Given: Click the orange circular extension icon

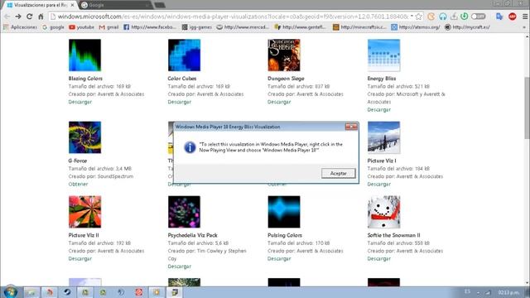Looking at the screenshot, I should pos(431,17).
